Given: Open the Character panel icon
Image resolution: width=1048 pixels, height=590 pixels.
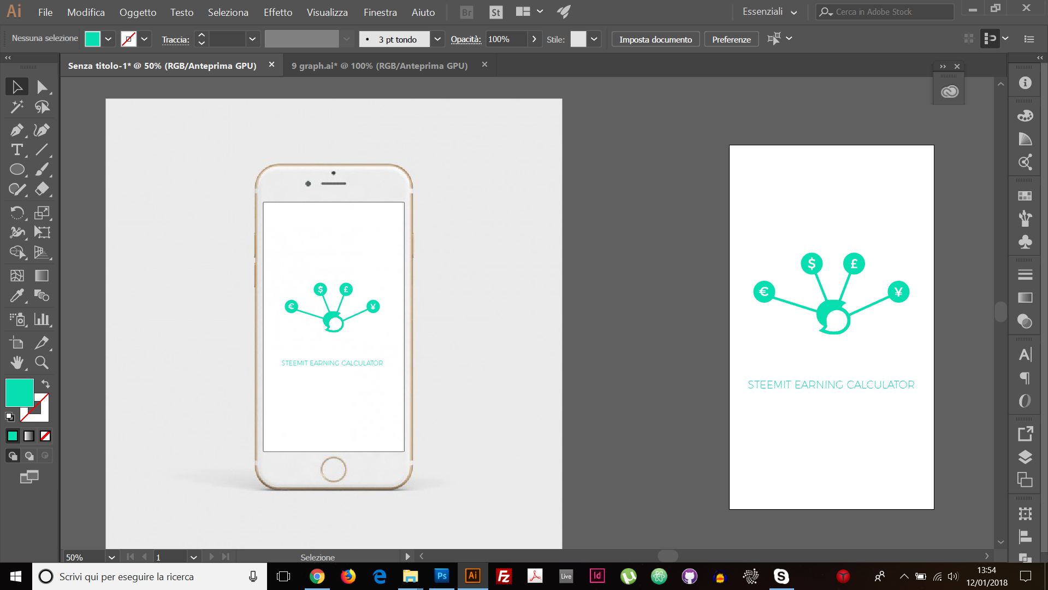Looking at the screenshot, I should coord(1025,355).
